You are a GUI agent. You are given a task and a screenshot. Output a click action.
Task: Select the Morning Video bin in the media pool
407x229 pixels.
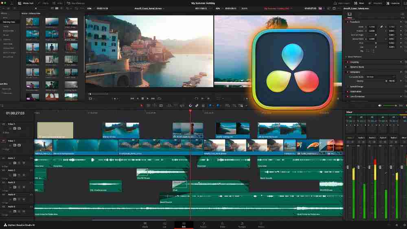click(x=9, y=22)
